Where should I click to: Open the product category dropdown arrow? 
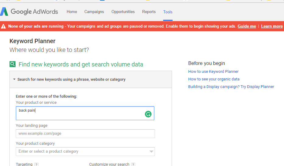[151, 151]
